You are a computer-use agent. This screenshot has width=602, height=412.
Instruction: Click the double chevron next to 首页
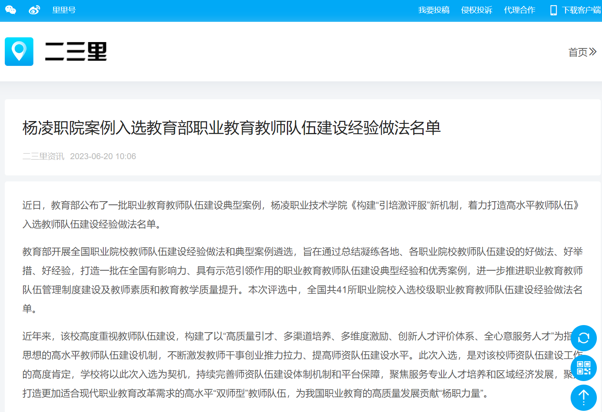[x=593, y=52]
